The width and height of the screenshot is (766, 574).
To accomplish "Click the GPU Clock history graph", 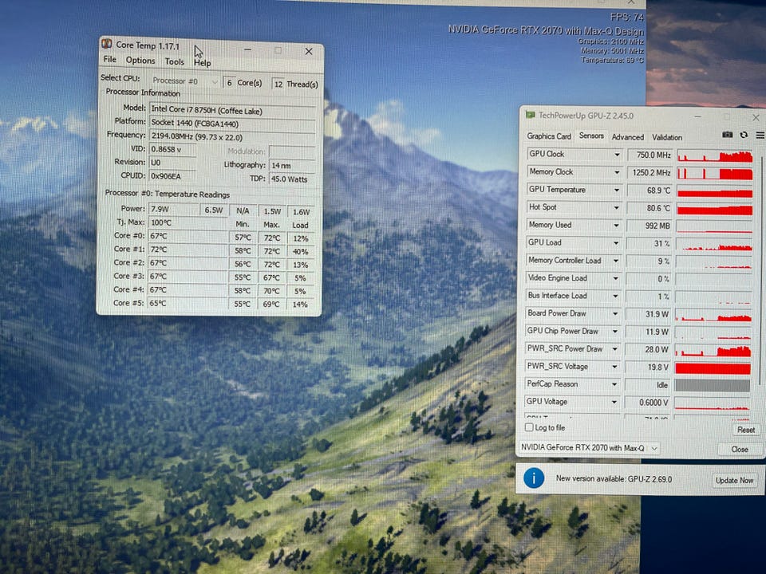I will point(715,155).
